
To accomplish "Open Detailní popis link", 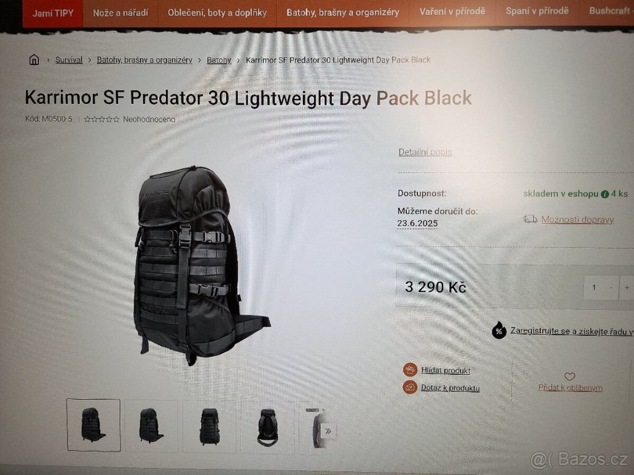I will (x=425, y=152).
